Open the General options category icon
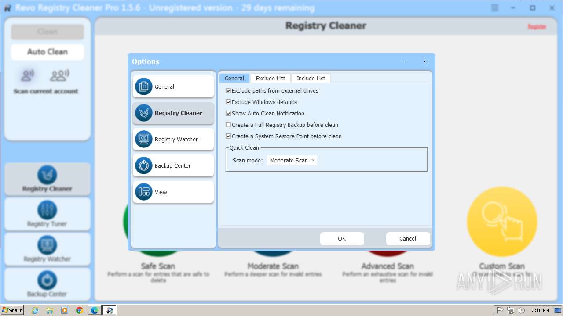The height and width of the screenshot is (316, 563). click(143, 86)
